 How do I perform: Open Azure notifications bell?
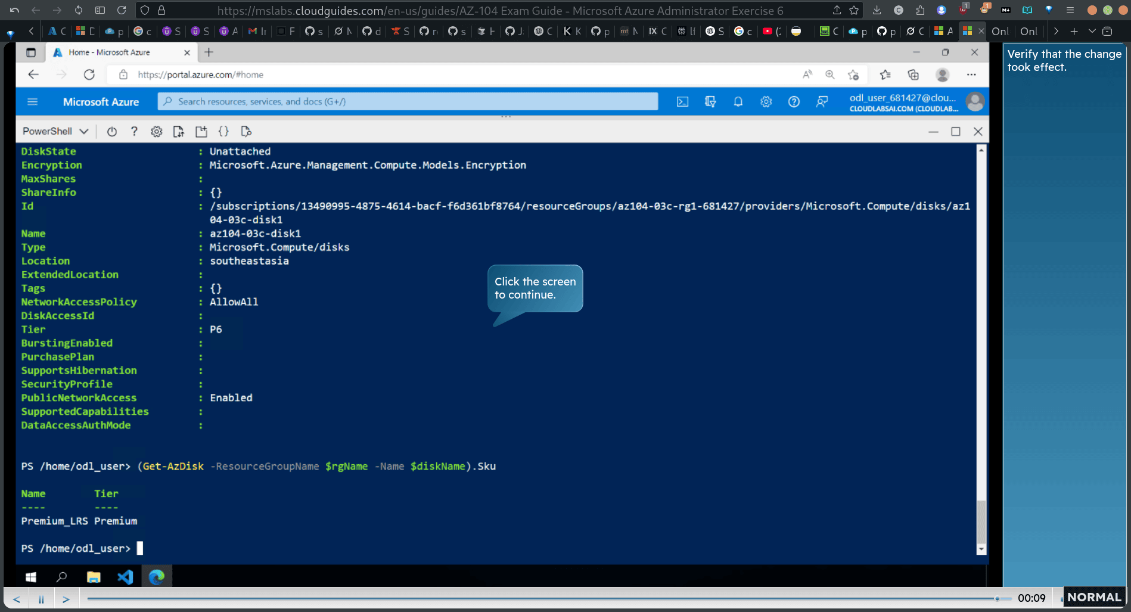(x=738, y=102)
